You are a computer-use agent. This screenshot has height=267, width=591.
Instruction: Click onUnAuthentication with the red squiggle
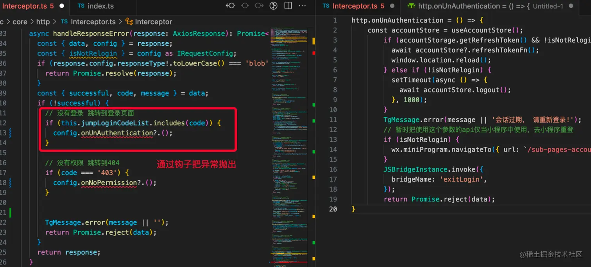tap(117, 133)
